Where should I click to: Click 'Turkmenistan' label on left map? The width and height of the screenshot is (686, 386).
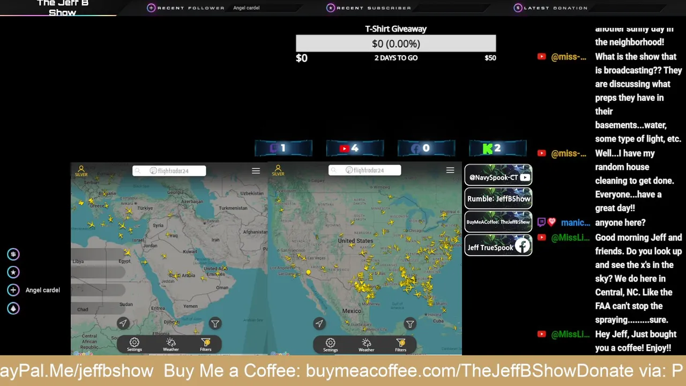tap(233, 208)
